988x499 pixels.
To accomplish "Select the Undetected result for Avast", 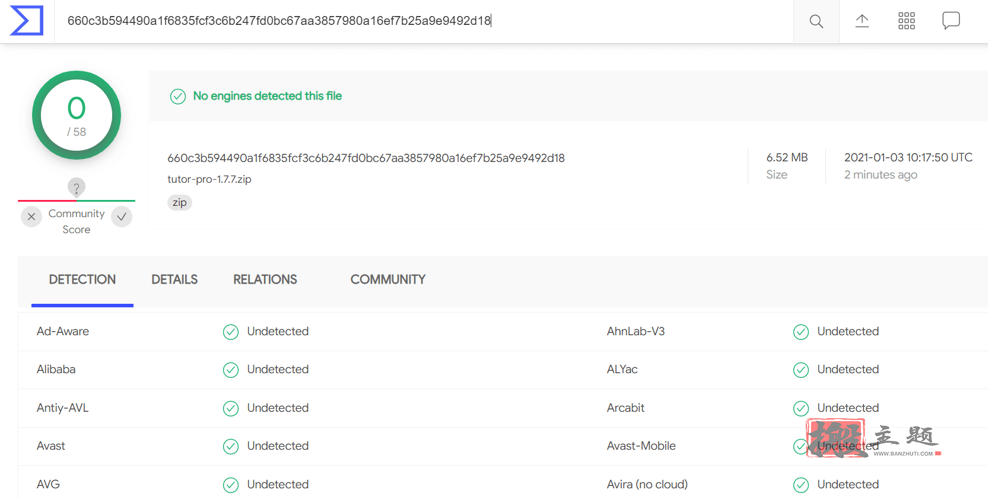I will (x=278, y=446).
